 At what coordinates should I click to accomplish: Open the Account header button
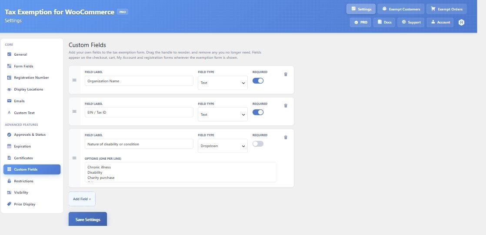tap(440, 22)
